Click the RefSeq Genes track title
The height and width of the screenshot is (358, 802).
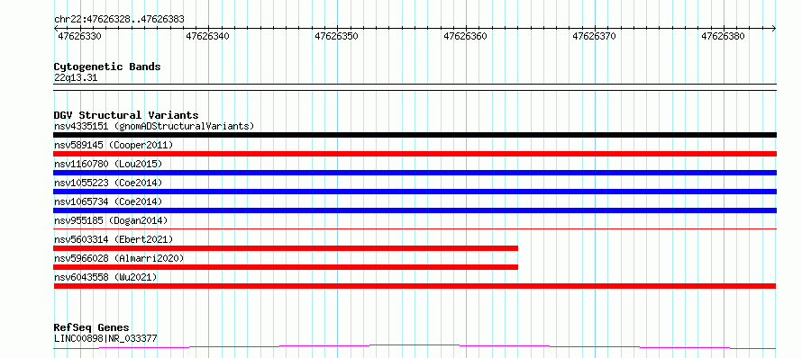coord(91,327)
